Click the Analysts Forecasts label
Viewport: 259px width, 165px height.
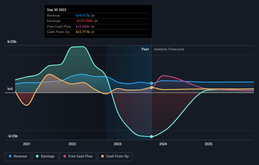(169, 49)
